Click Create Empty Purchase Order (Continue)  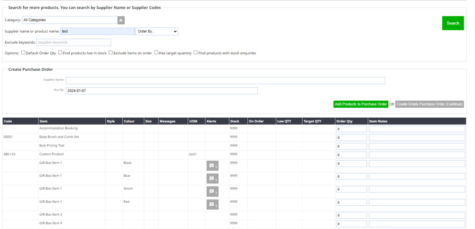(429, 104)
